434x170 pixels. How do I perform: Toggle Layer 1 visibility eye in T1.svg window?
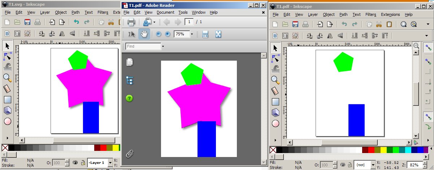(x=75, y=163)
